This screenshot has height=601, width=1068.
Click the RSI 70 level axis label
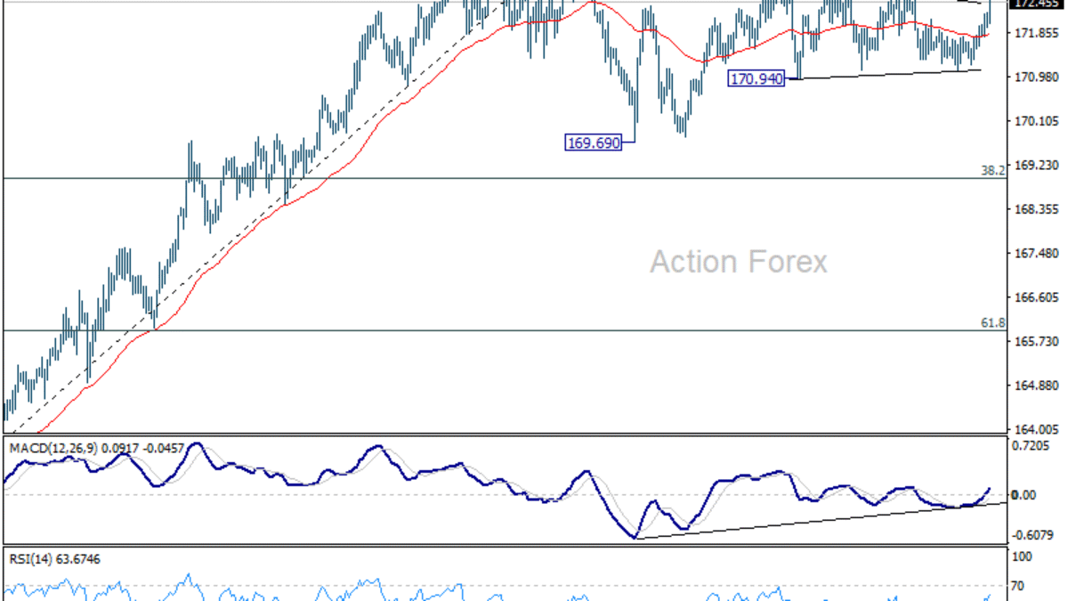coord(1020,586)
